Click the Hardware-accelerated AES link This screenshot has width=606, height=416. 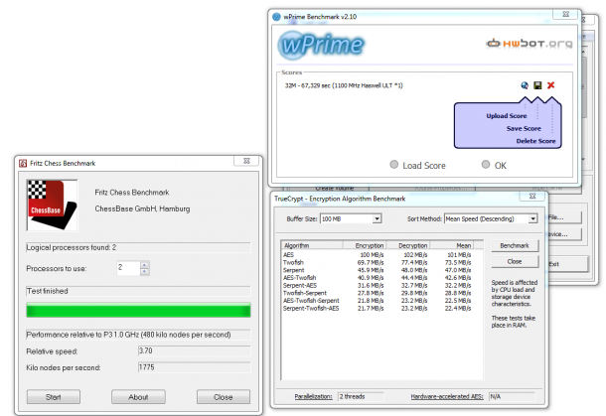coord(447,397)
